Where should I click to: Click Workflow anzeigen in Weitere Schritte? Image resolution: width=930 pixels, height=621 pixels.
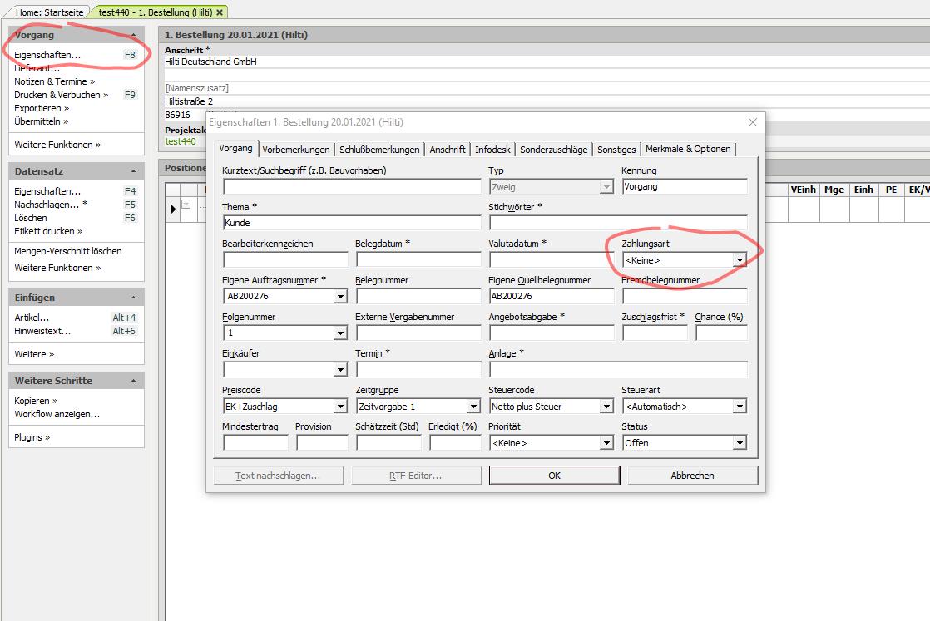pos(57,414)
